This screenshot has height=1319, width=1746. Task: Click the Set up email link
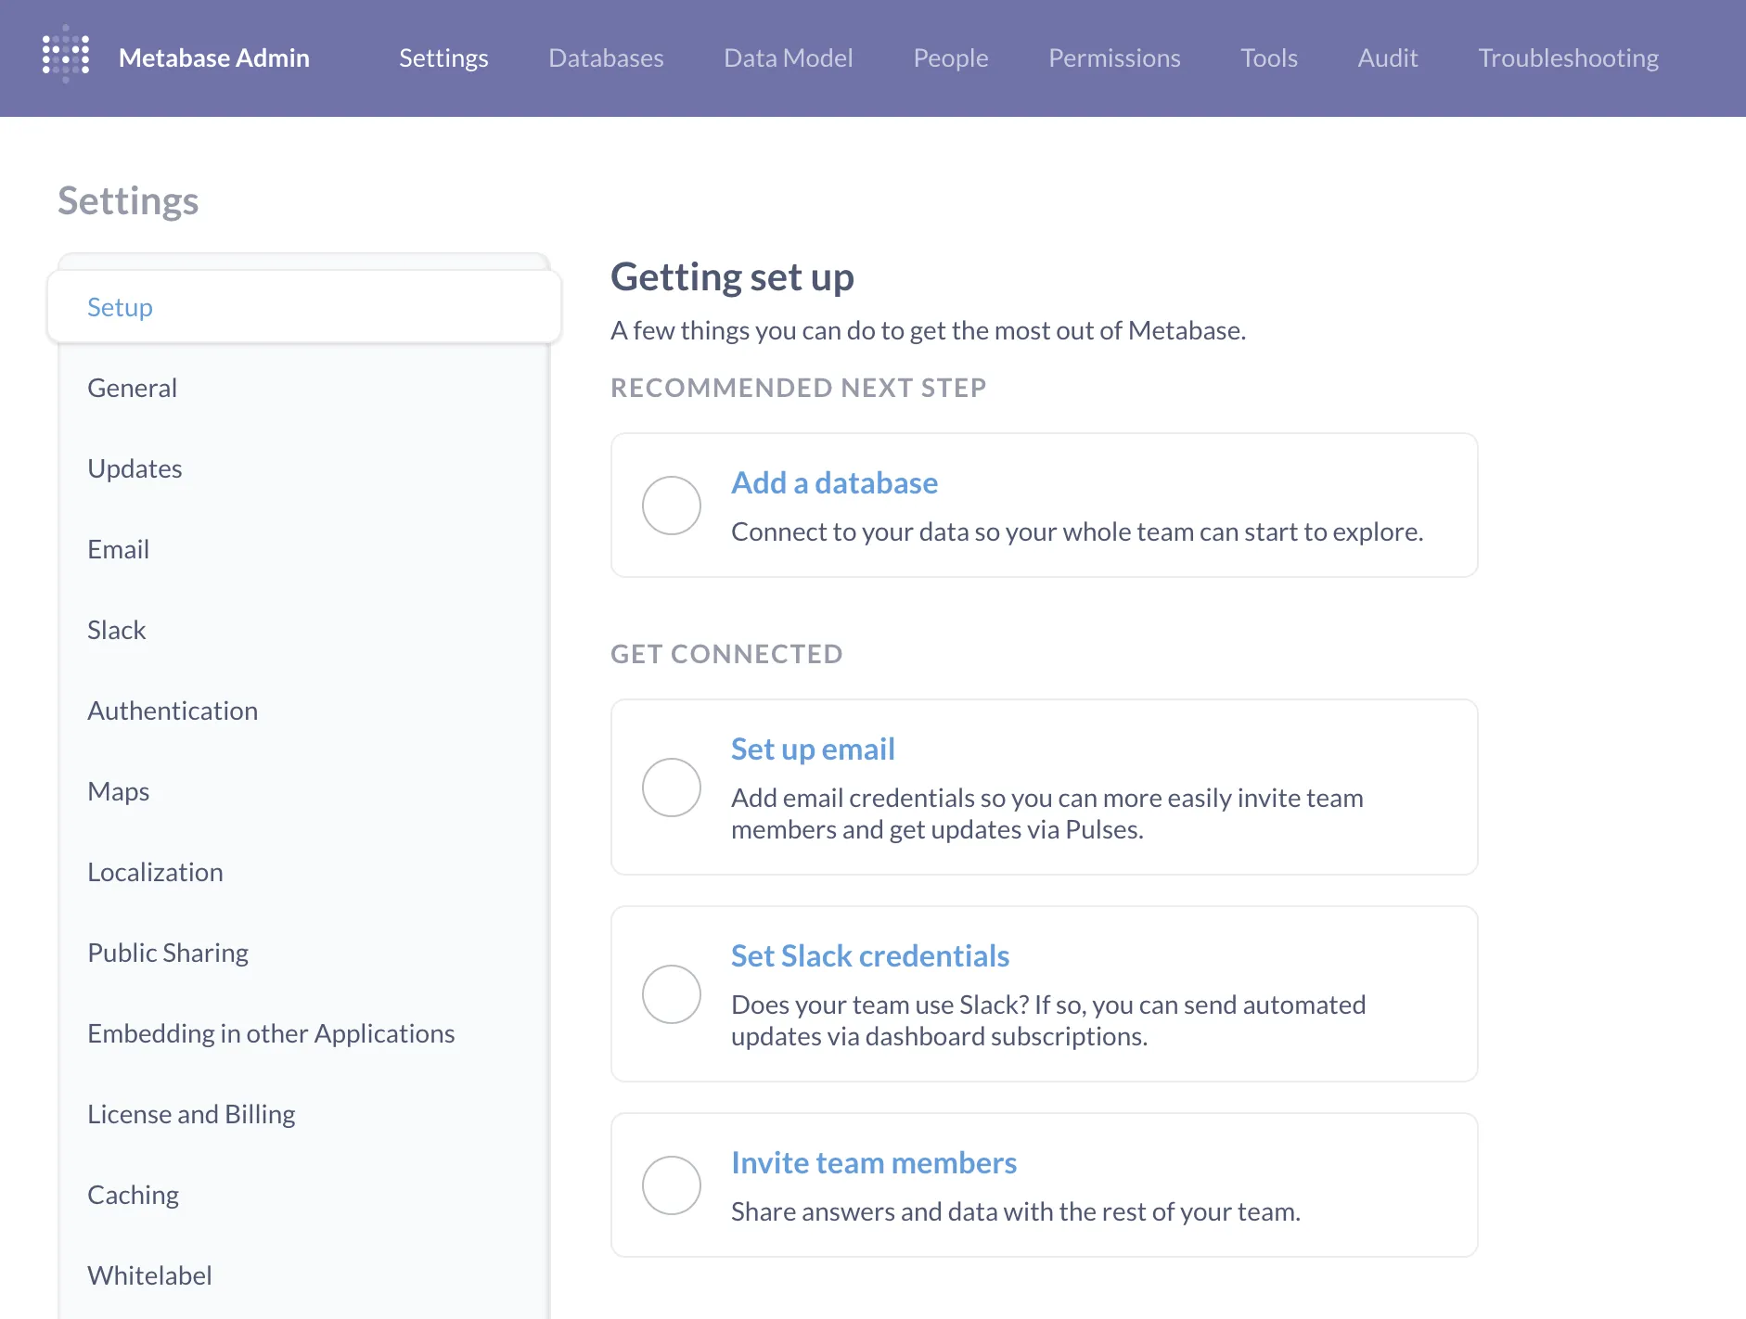click(x=813, y=749)
